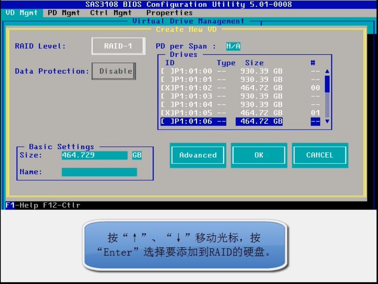
Task: Open the RAID Level selector showing RAID-1
Action: (x=118, y=46)
